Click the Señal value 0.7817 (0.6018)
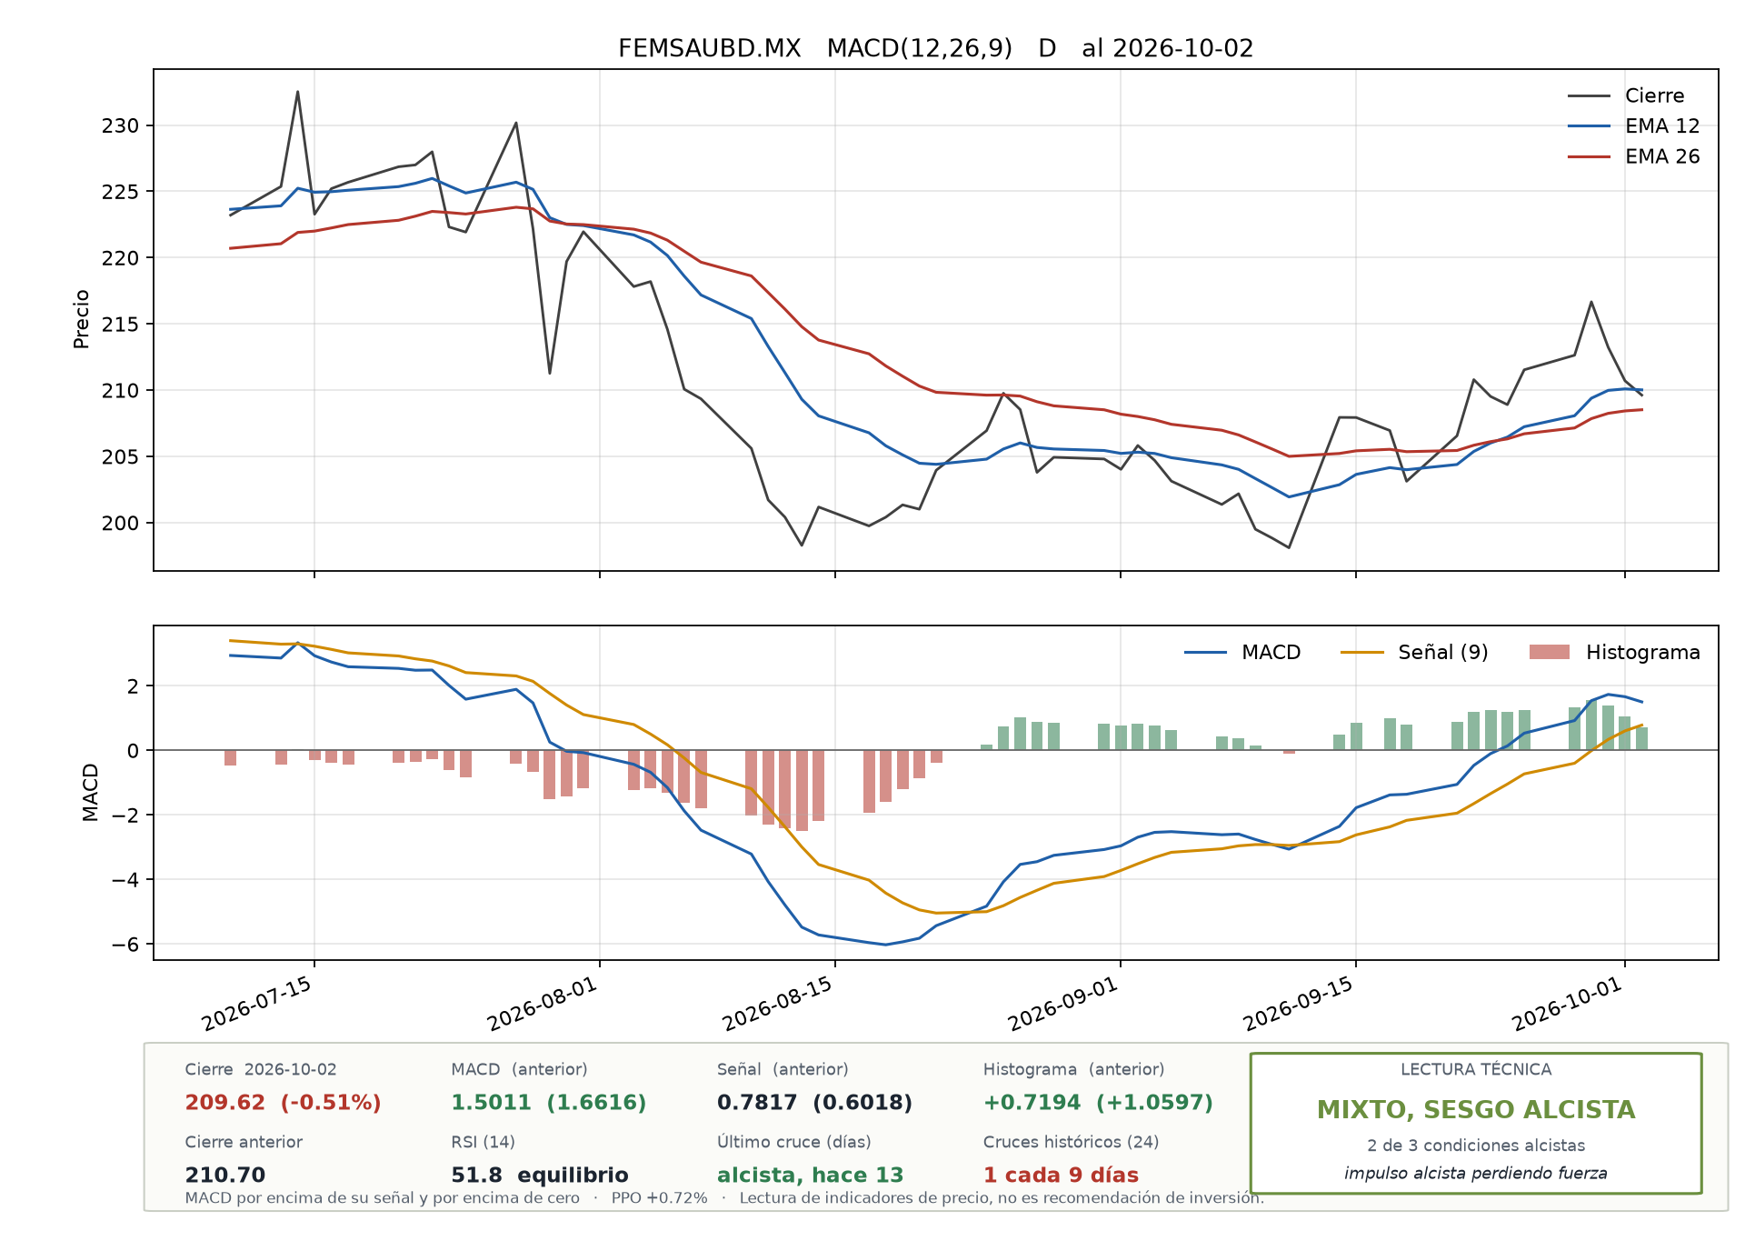 pos(814,1103)
